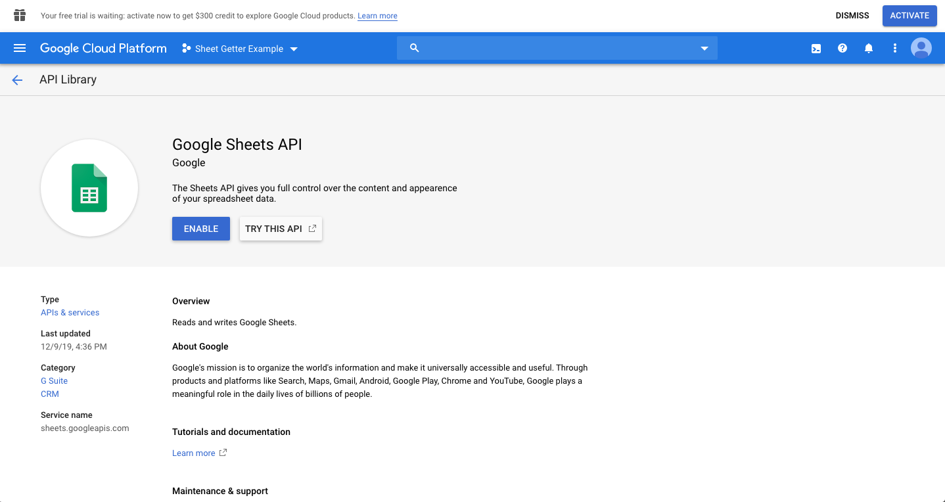Expand the Sheet Getter Example project selector
Screen dimensions: 945x502
tap(240, 49)
